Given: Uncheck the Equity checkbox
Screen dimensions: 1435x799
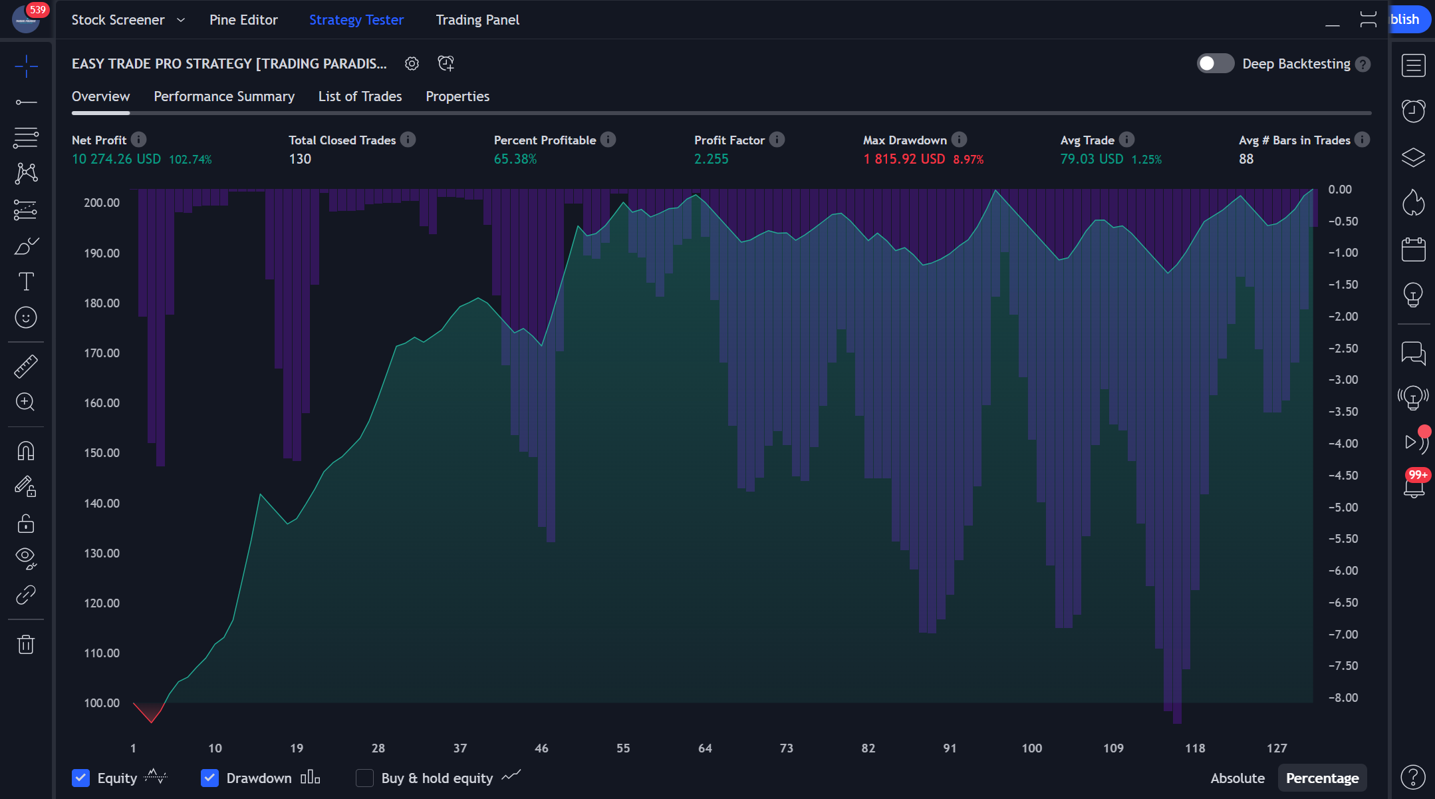Looking at the screenshot, I should coord(81,778).
